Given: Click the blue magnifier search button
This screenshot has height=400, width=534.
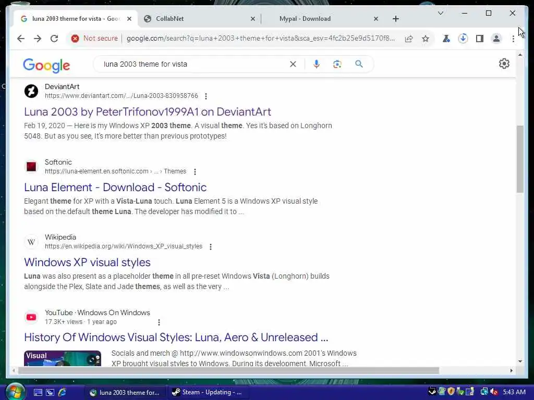Looking at the screenshot, I should 359,64.
